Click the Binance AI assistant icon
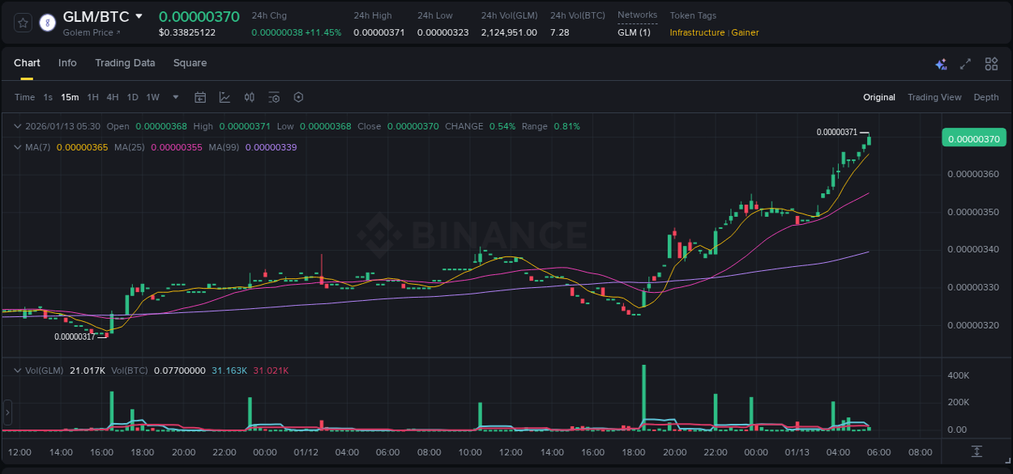Viewport: 1013px width, 474px height. (941, 63)
